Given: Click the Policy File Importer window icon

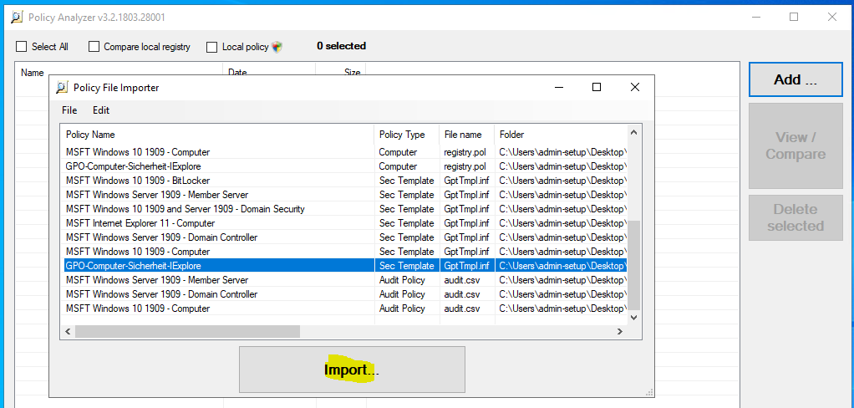Looking at the screenshot, I should (x=63, y=87).
